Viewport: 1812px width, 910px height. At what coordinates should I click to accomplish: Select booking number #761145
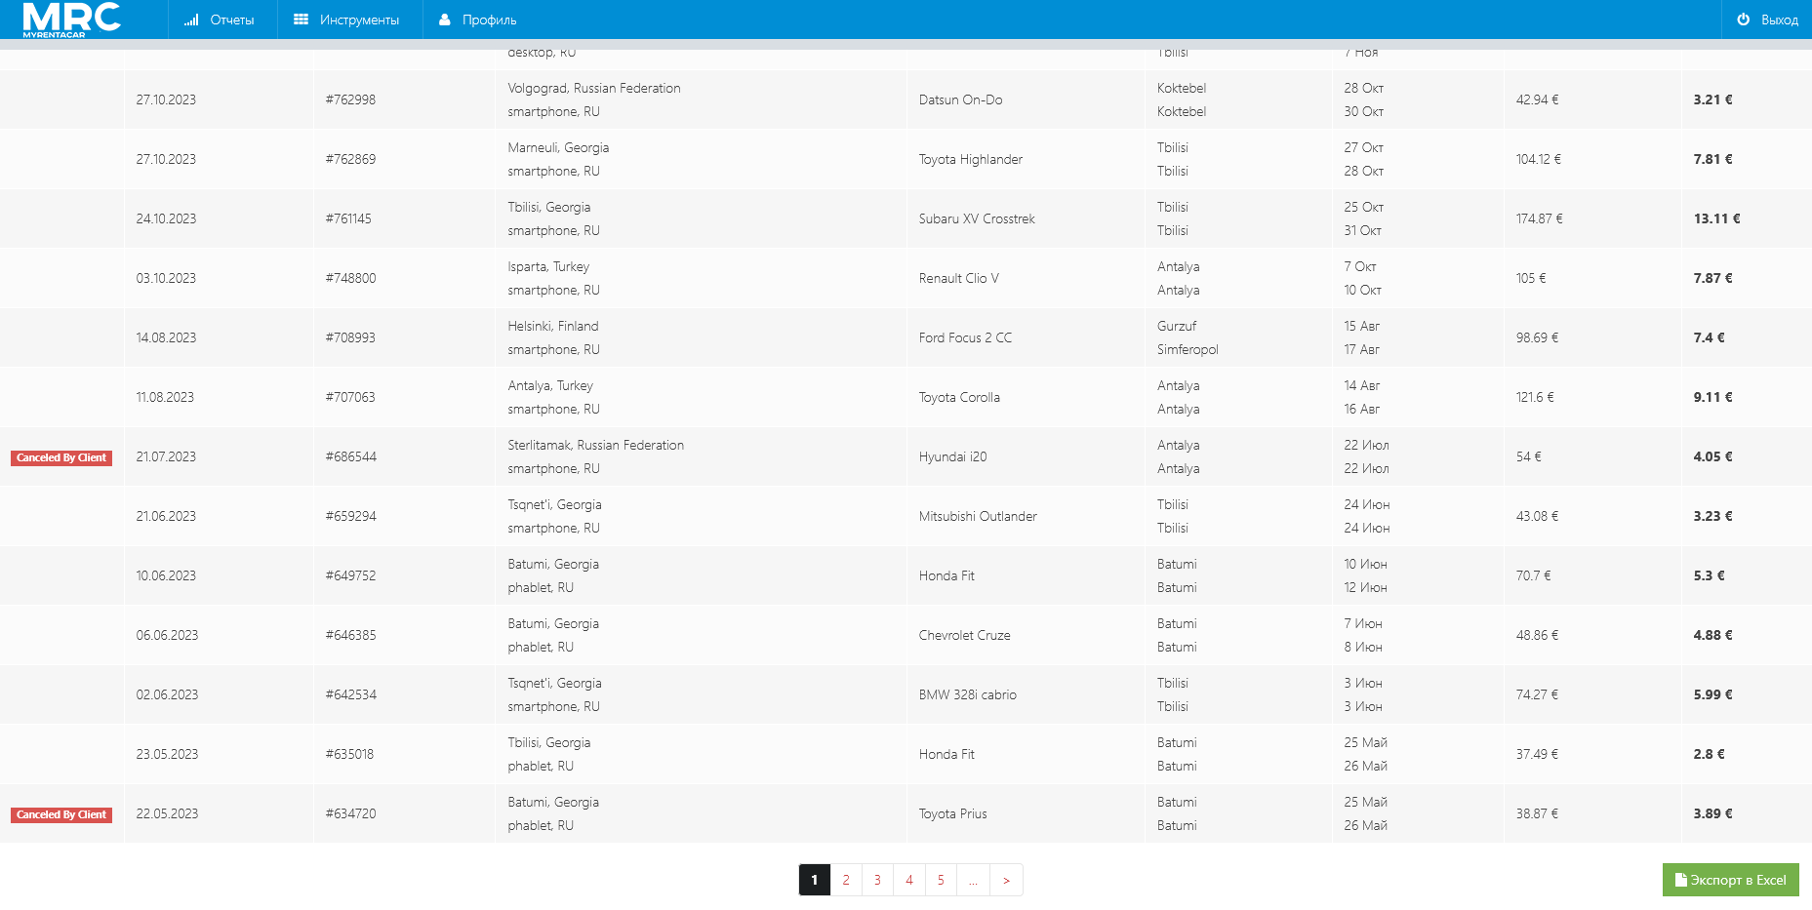(348, 218)
